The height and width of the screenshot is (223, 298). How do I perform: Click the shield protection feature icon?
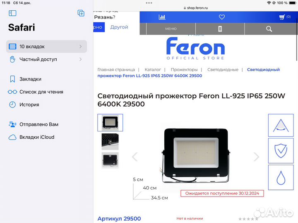click(281, 151)
